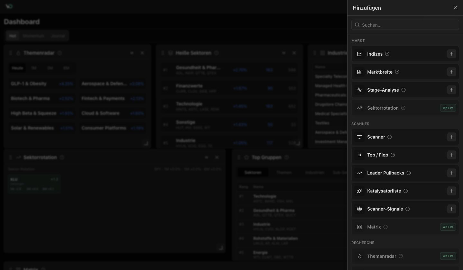Add the Stage-Analyse widget
This screenshot has height=270, width=463.
click(451, 90)
